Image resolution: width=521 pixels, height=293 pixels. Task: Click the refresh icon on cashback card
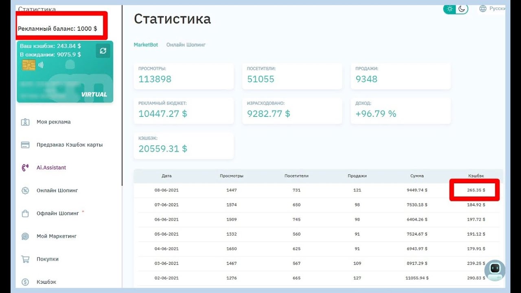pos(103,50)
